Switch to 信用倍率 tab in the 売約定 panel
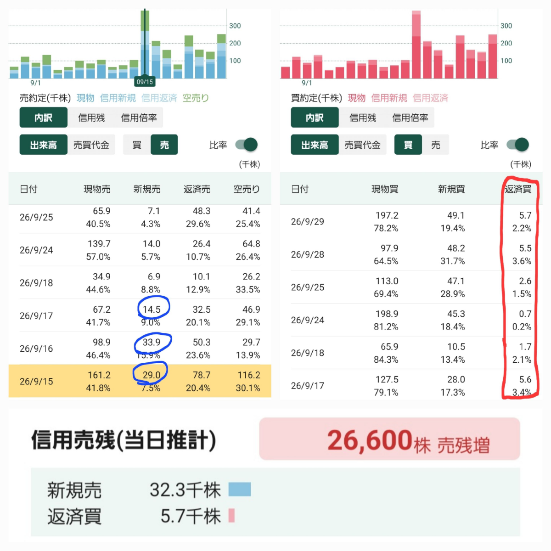 [139, 118]
